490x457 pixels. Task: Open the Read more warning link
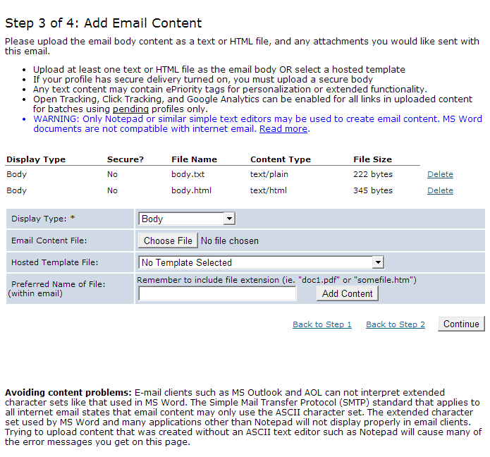(x=283, y=129)
